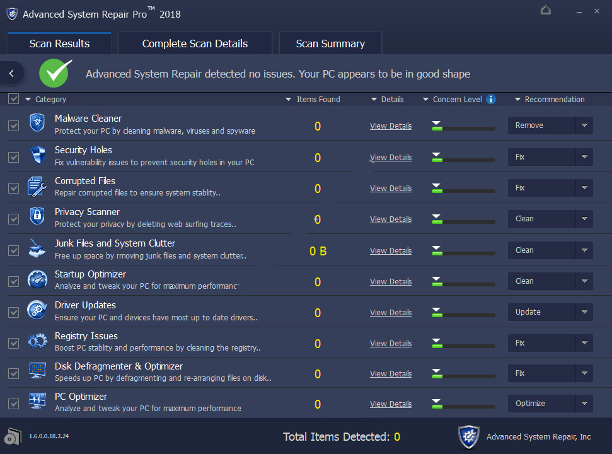
Task: Click the PC Optimizer monitor pulse icon
Action: coord(37,400)
